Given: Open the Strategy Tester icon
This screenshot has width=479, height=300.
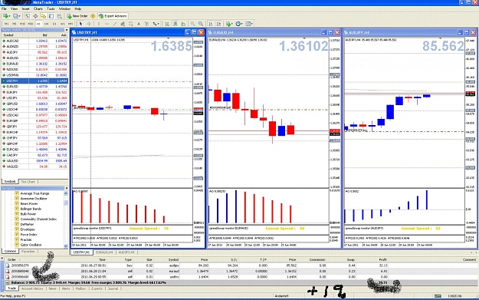Looking at the screenshot, I should [x=60, y=16].
